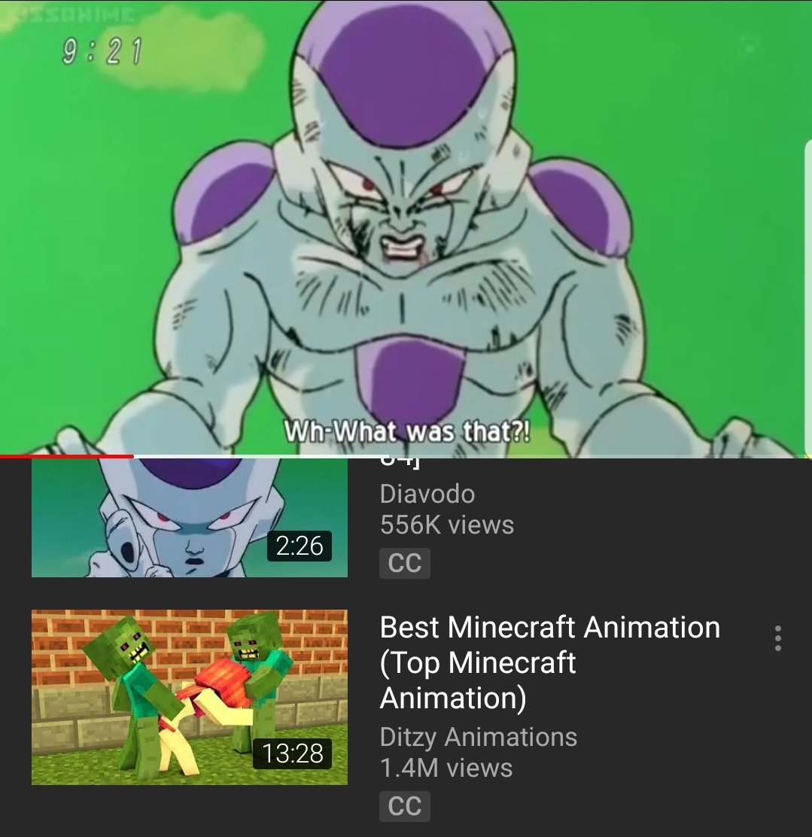
Task: Click the 9:21 clock overlay in the video
Action: [x=102, y=51]
